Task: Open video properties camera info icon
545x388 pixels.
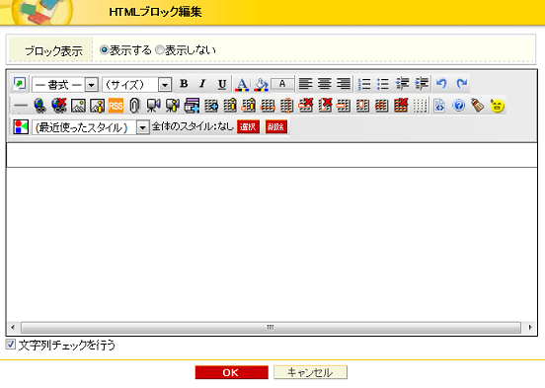Action: point(173,106)
